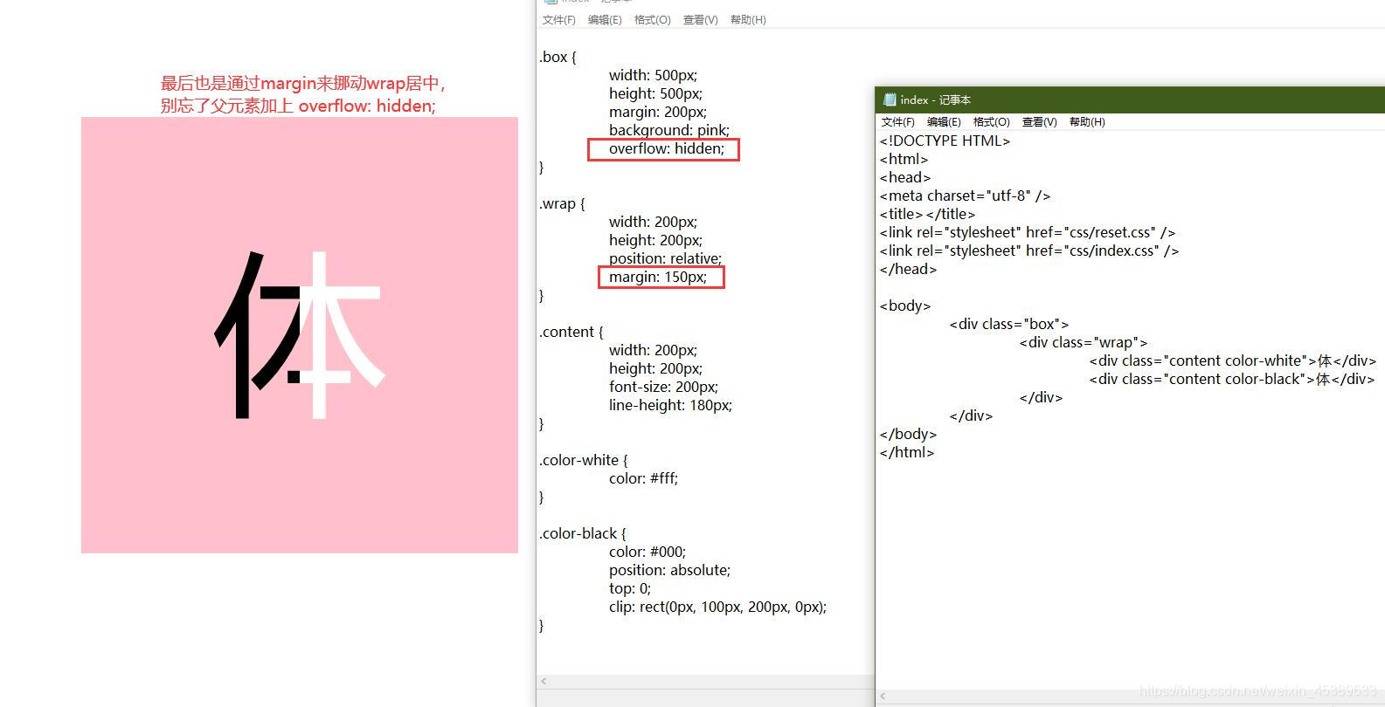Click the 'content color-black' div line
The image size is (1385, 707).
pos(1232,380)
